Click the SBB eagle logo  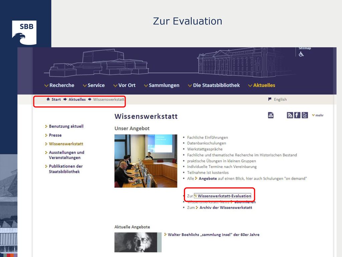[x=24, y=32]
